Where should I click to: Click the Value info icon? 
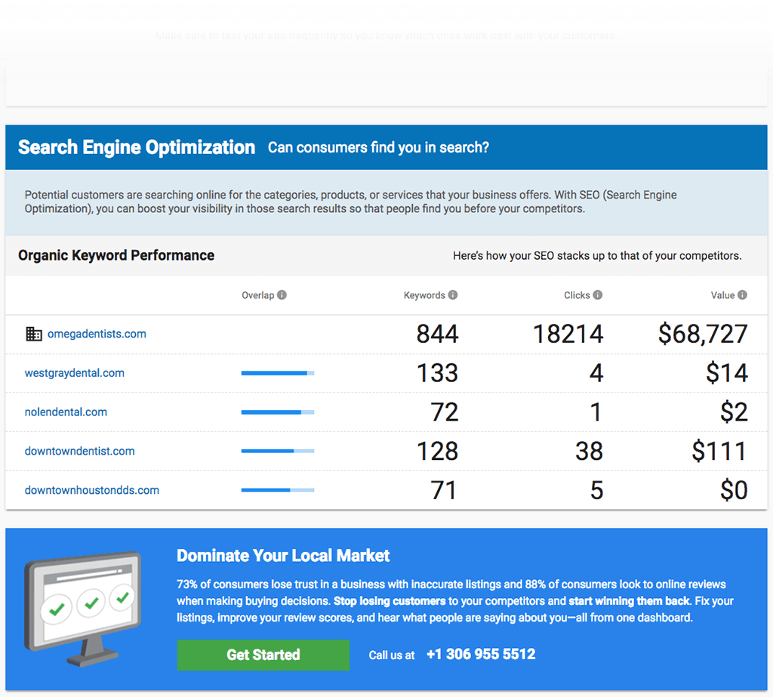(x=742, y=295)
